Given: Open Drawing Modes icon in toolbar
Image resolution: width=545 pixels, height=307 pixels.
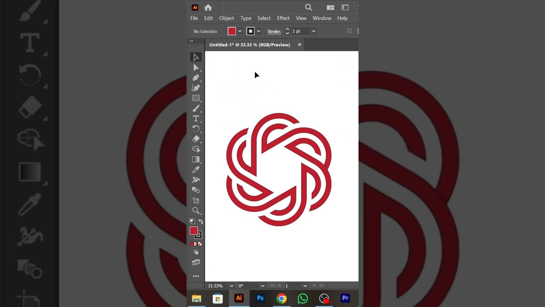Looking at the screenshot, I should tap(196, 252).
